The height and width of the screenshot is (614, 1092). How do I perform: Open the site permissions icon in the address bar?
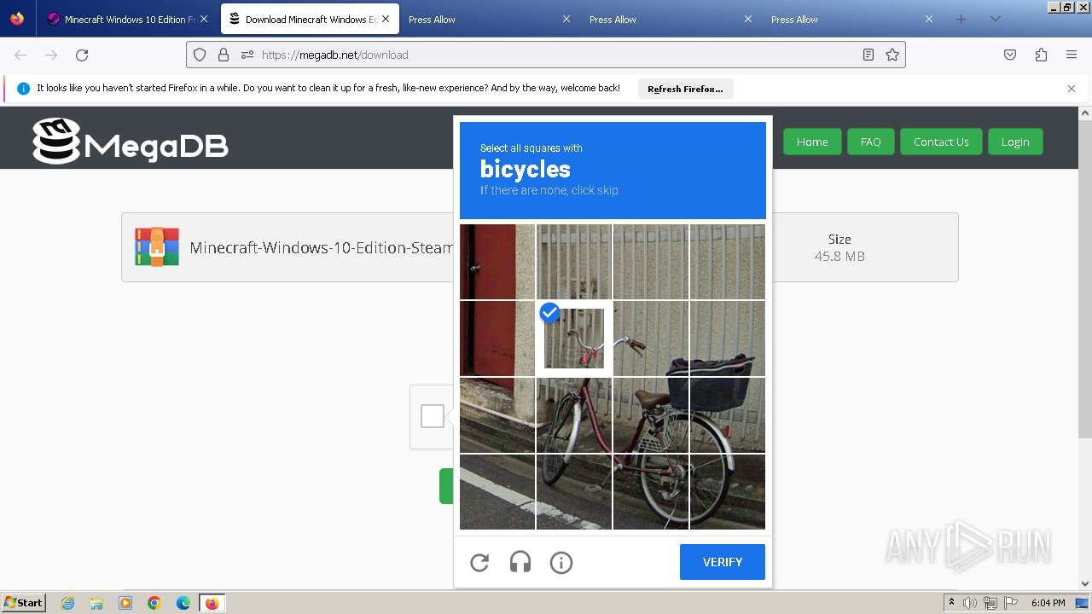pos(247,55)
